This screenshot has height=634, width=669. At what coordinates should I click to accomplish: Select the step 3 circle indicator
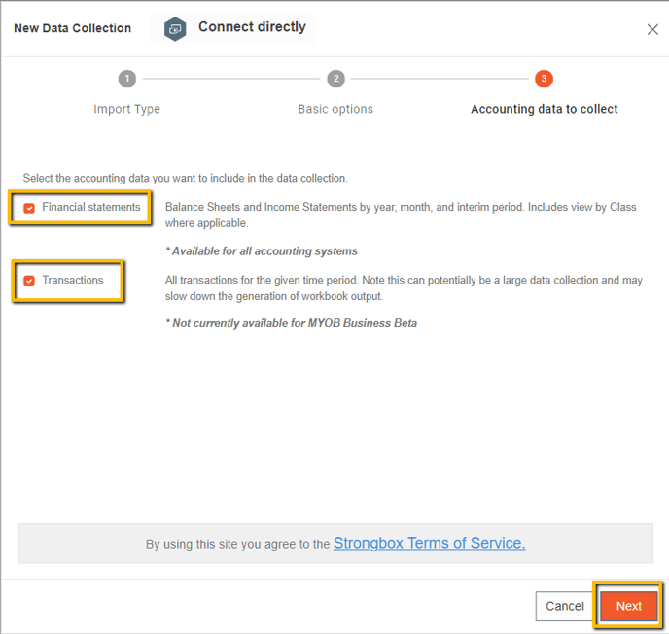coord(544,79)
